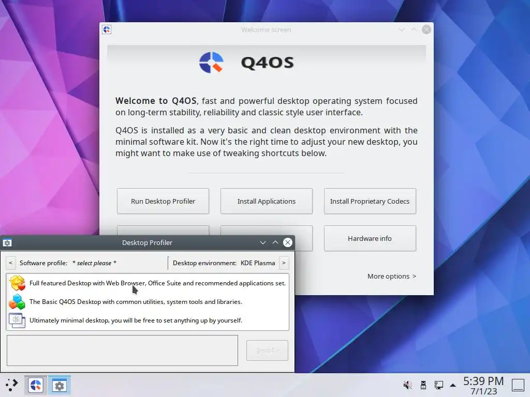Click the Welcome screen title bar text

266,29
